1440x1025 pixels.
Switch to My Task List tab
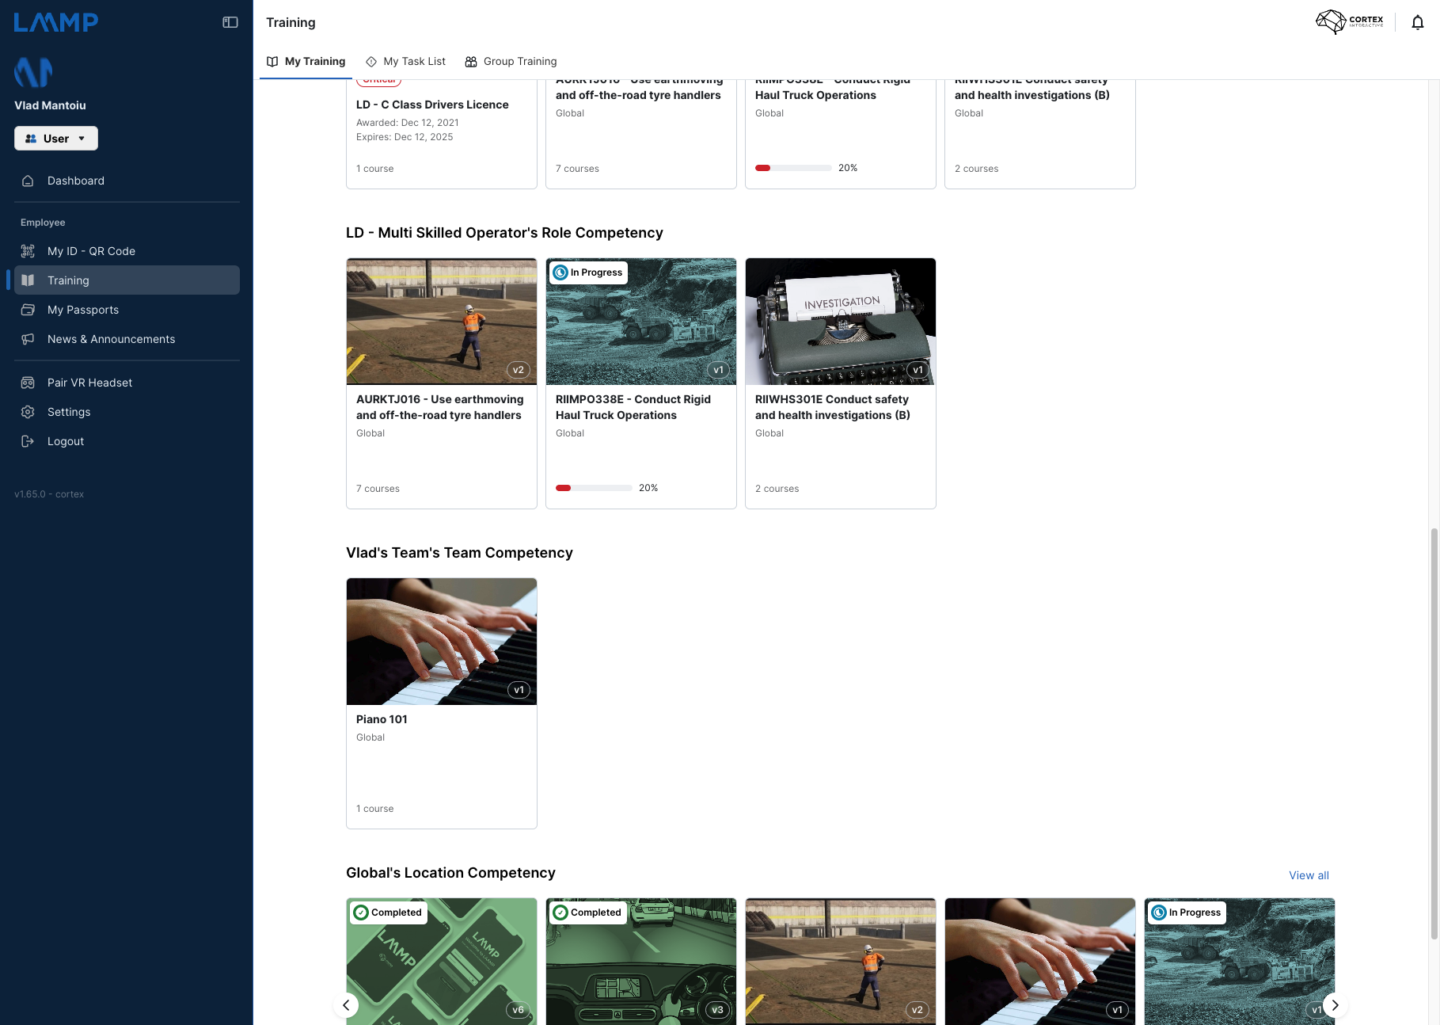coord(405,62)
